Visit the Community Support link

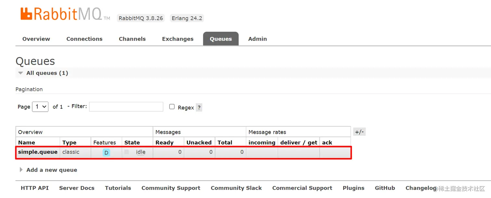tap(171, 188)
